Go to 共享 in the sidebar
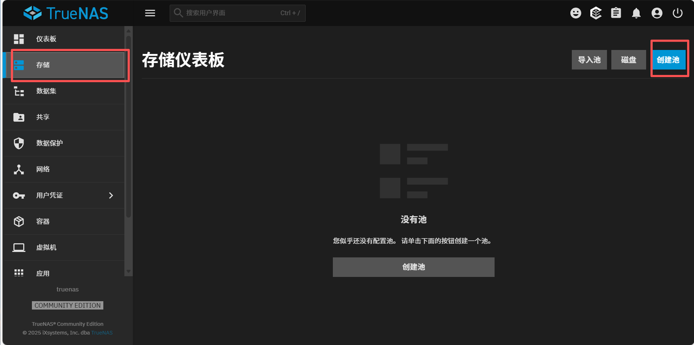This screenshot has height=345, width=694. [43, 117]
